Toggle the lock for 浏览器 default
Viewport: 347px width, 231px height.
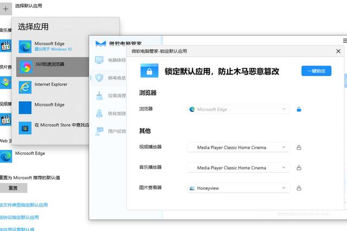pos(299,109)
